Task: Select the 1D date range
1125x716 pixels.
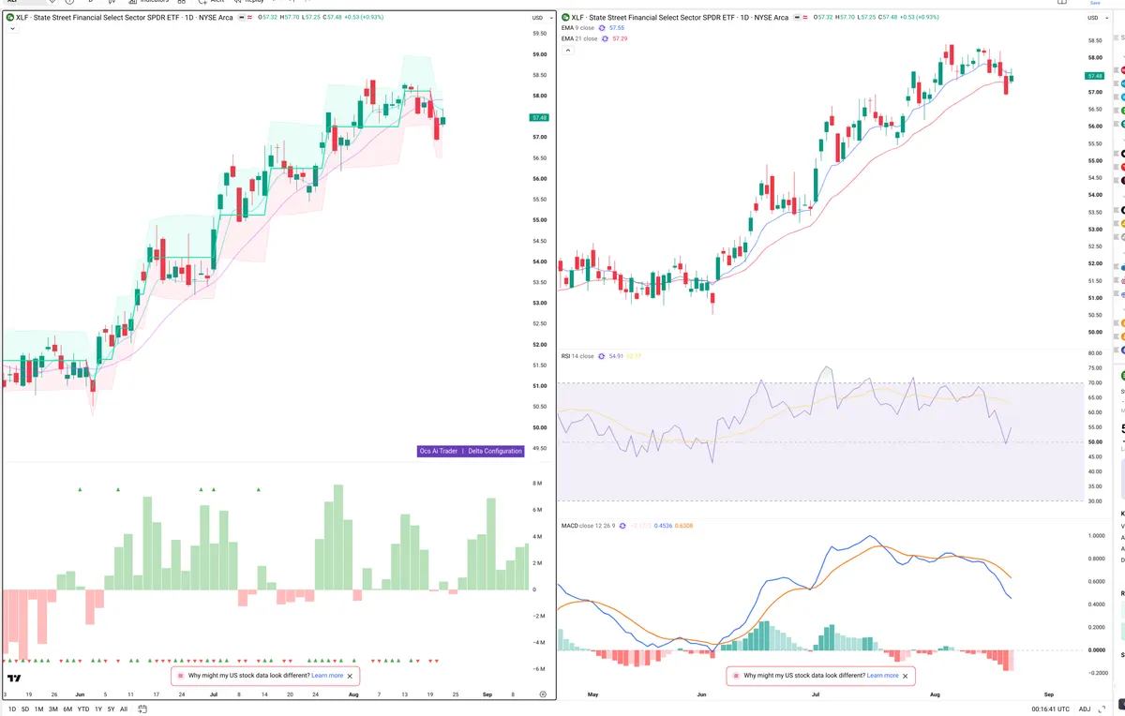Action: tap(12, 709)
